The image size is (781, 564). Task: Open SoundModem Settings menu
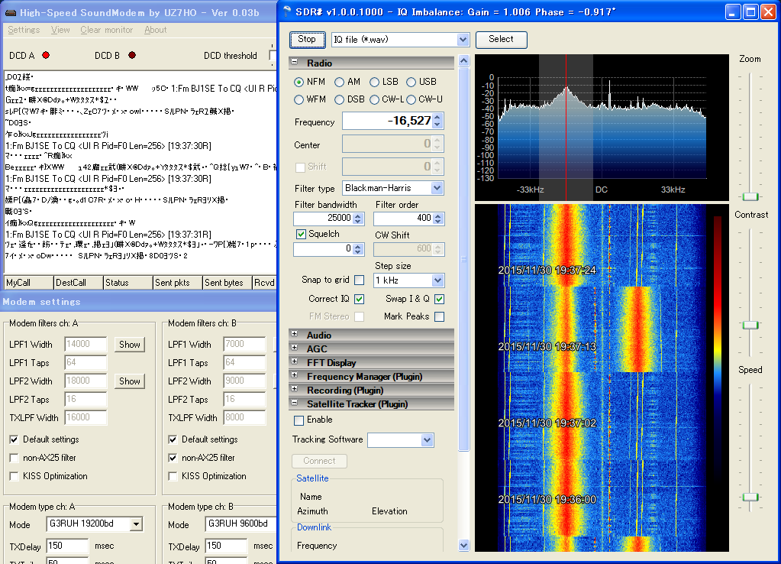point(24,30)
